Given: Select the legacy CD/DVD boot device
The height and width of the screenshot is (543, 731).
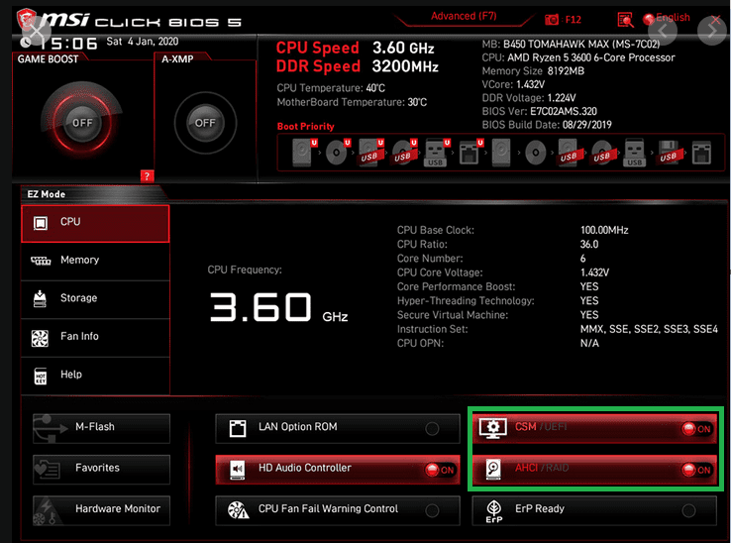Looking at the screenshot, I should pyautogui.click(x=536, y=152).
